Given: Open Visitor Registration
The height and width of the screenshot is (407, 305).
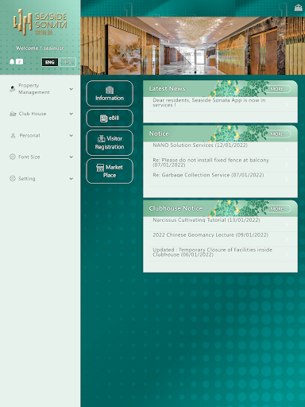Looking at the screenshot, I should (110, 142).
